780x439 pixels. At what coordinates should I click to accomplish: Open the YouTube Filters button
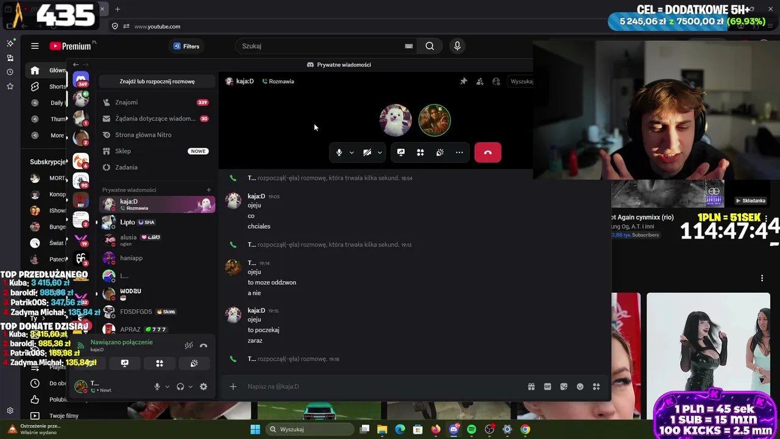coord(186,46)
